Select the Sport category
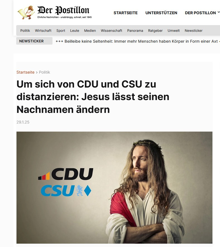The width and height of the screenshot is (220, 247). pos(61,31)
